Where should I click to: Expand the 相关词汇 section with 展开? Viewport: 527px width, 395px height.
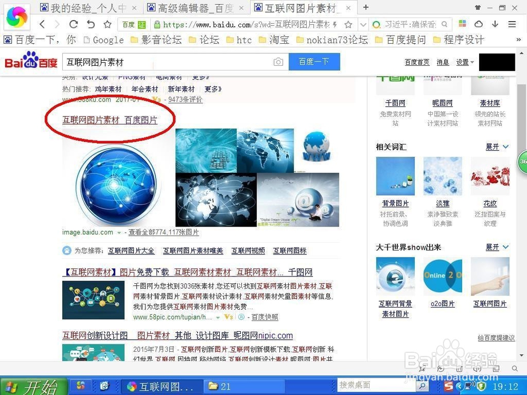point(497,147)
